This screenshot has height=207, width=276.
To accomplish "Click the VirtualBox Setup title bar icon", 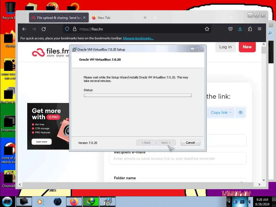I will coord(74,50).
